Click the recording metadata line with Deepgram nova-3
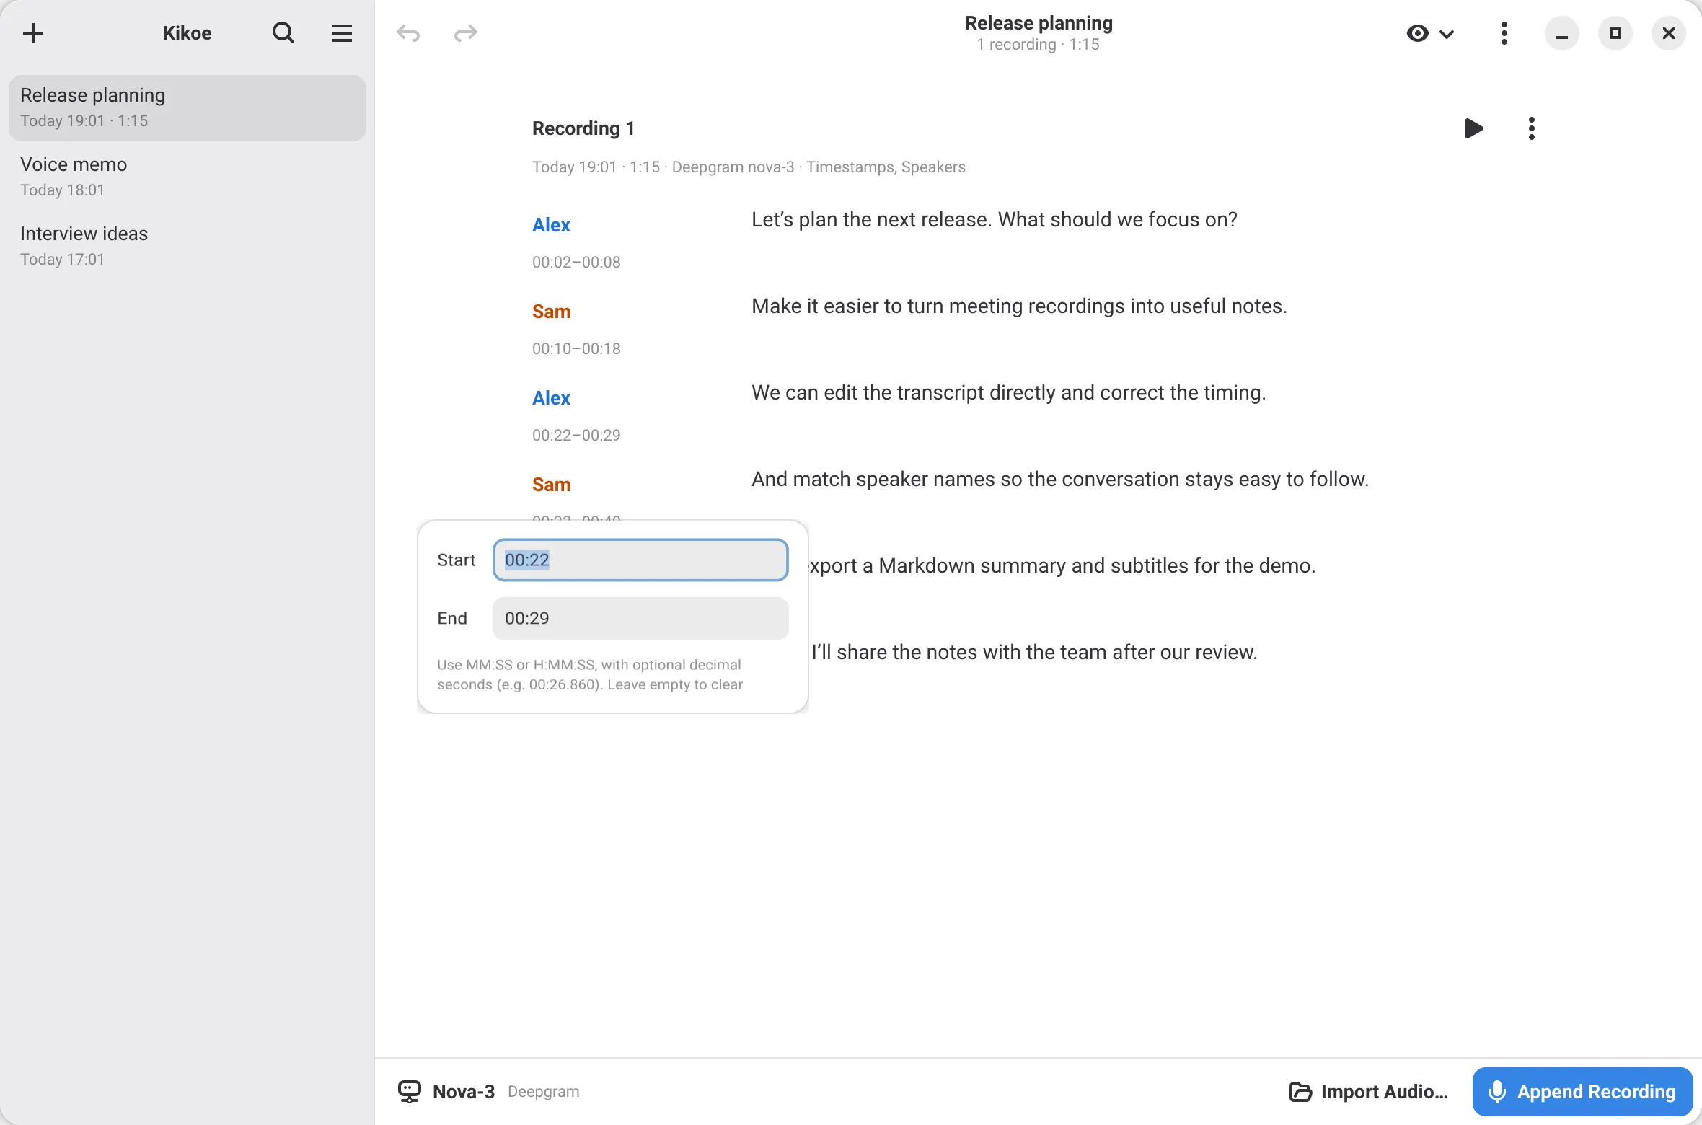1702x1125 pixels. (x=749, y=167)
